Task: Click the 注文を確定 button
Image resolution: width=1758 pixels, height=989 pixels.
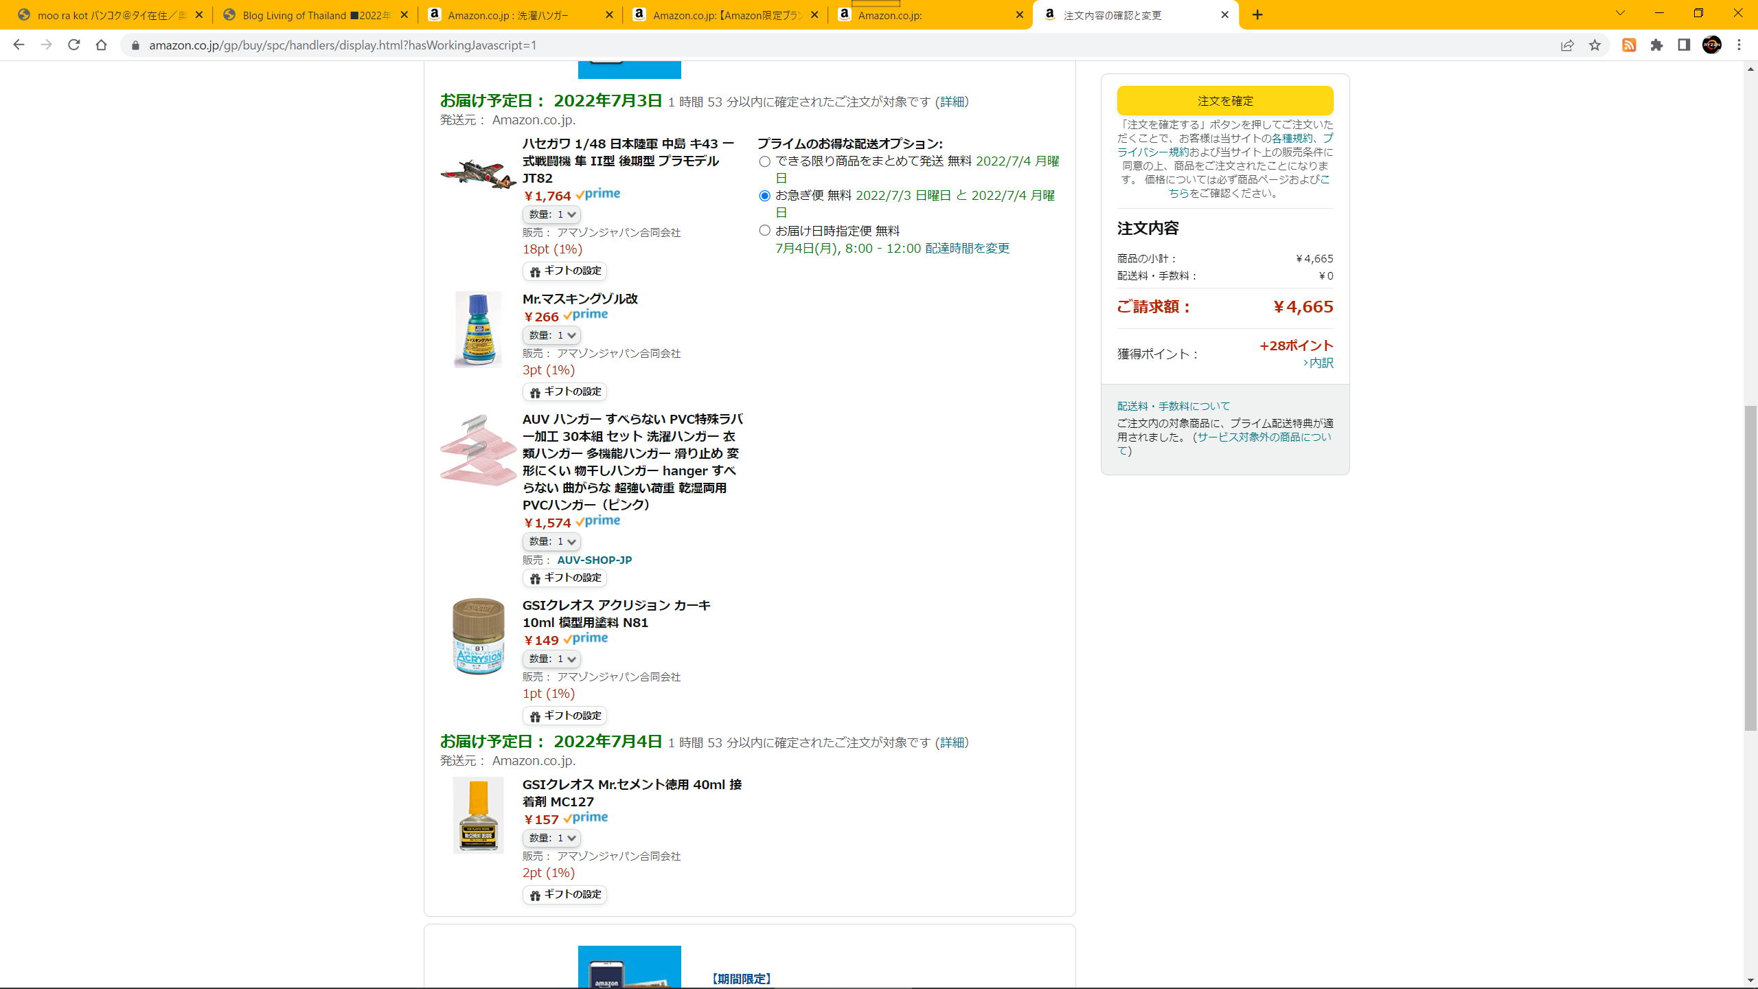Action: point(1225,101)
